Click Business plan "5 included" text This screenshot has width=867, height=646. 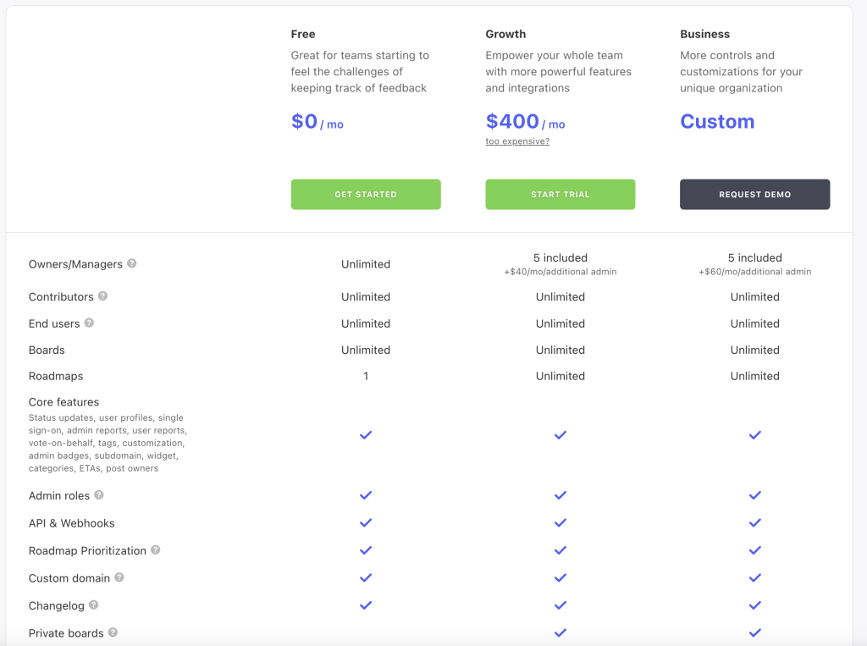point(754,257)
